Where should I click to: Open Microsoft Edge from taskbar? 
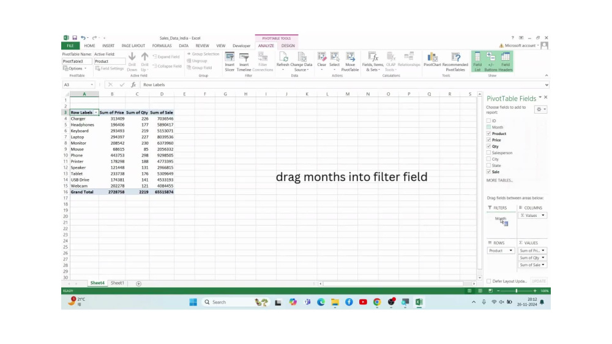pyautogui.click(x=321, y=302)
